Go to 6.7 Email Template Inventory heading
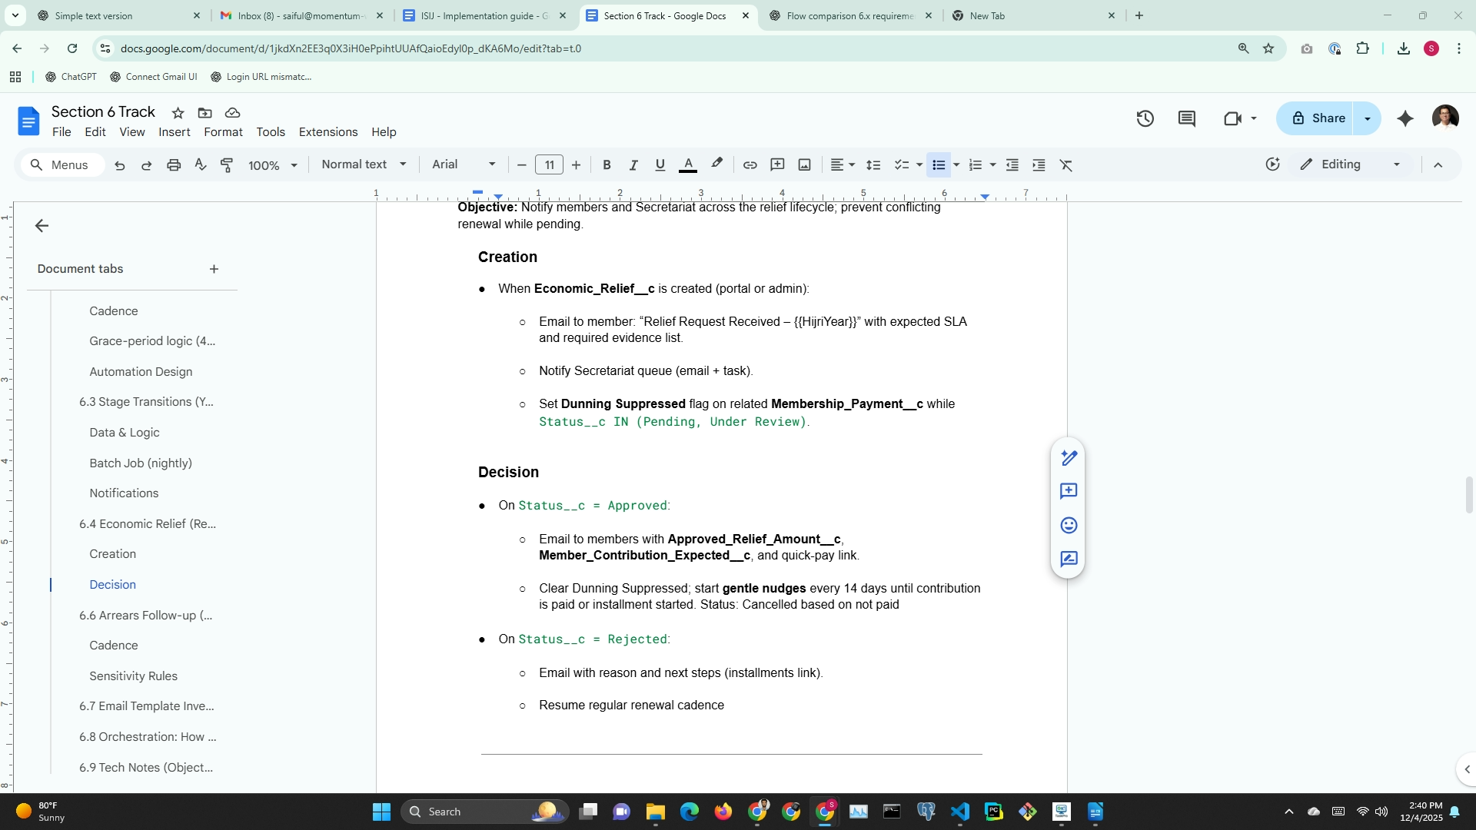Viewport: 1476px width, 830px height. click(146, 705)
